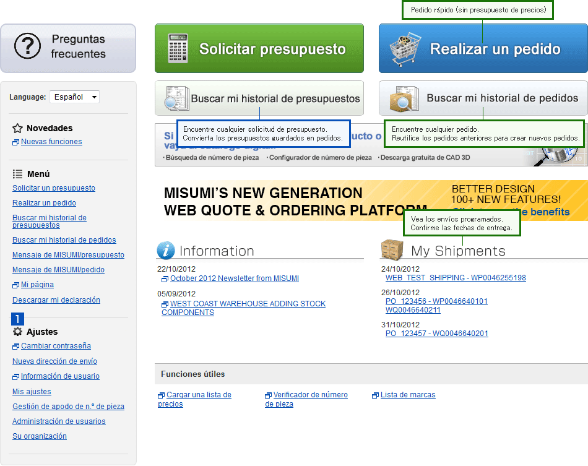588x466 pixels.
Task: Click the box-with-magnifier order history icon
Action: coord(404,98)
